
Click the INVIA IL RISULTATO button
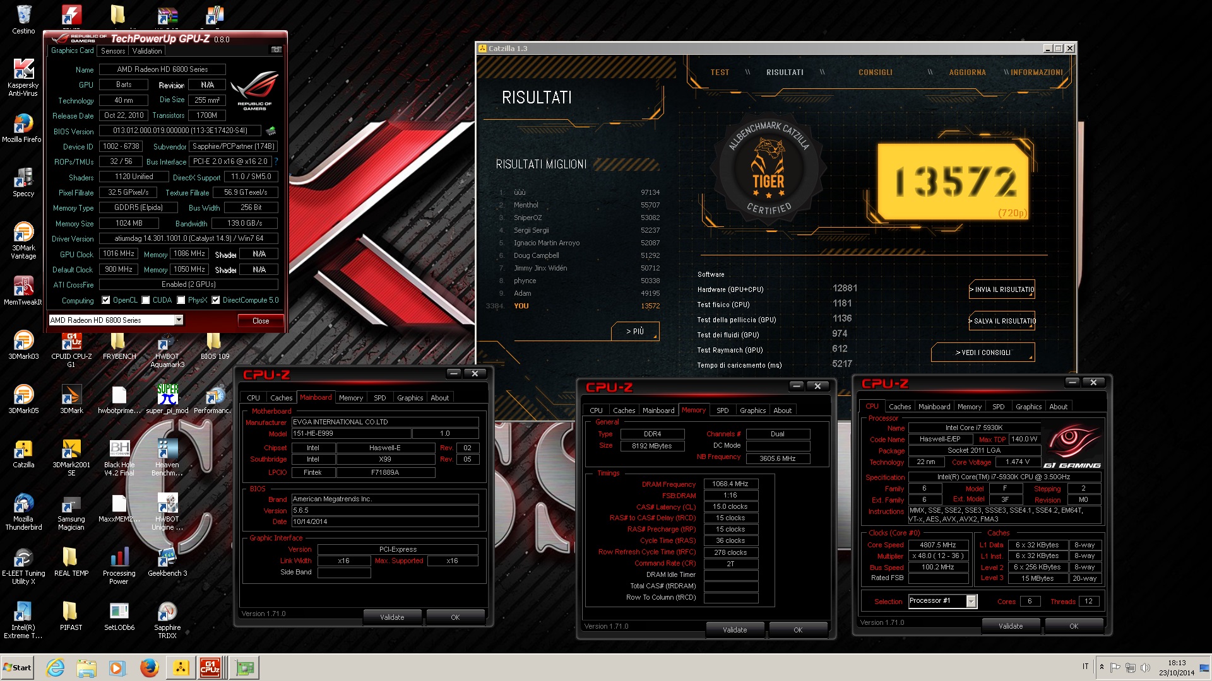point(1002,289)
